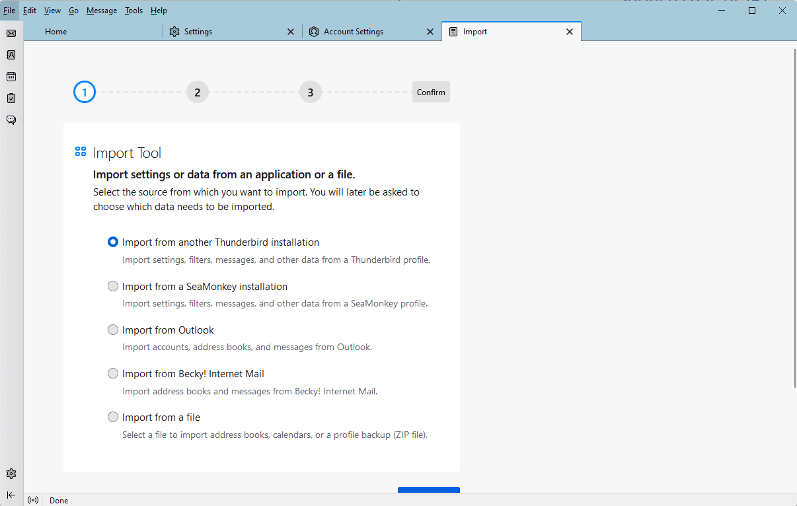Collapse the spaces toolbar arrow icon
Viewport: 797px width, 506px height.
point(11,495)
